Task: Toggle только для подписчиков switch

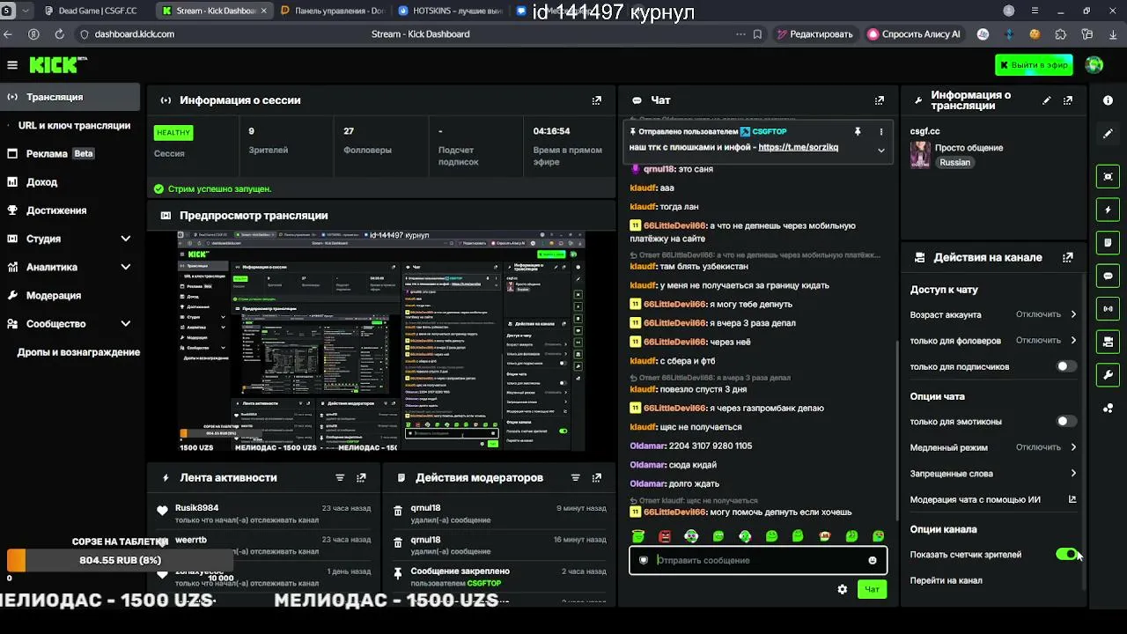Action: 1066,366
